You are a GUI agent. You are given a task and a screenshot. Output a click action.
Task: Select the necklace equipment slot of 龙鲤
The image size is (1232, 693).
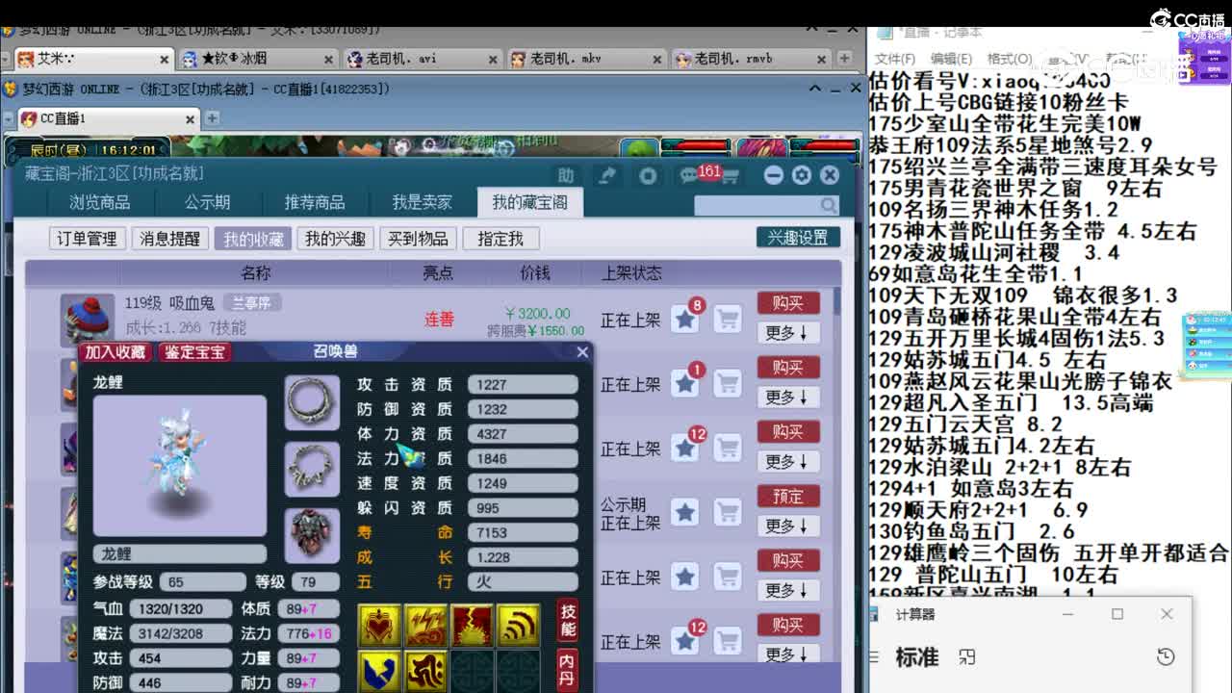(312, 469)
